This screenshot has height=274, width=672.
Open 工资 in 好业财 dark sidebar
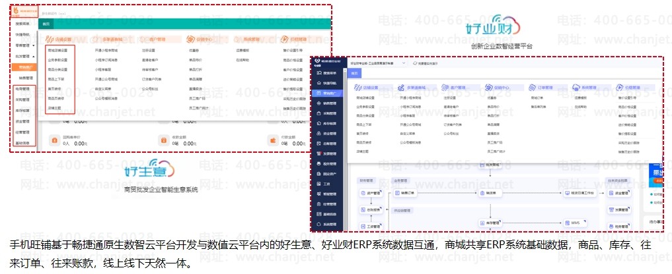[324, 184]
